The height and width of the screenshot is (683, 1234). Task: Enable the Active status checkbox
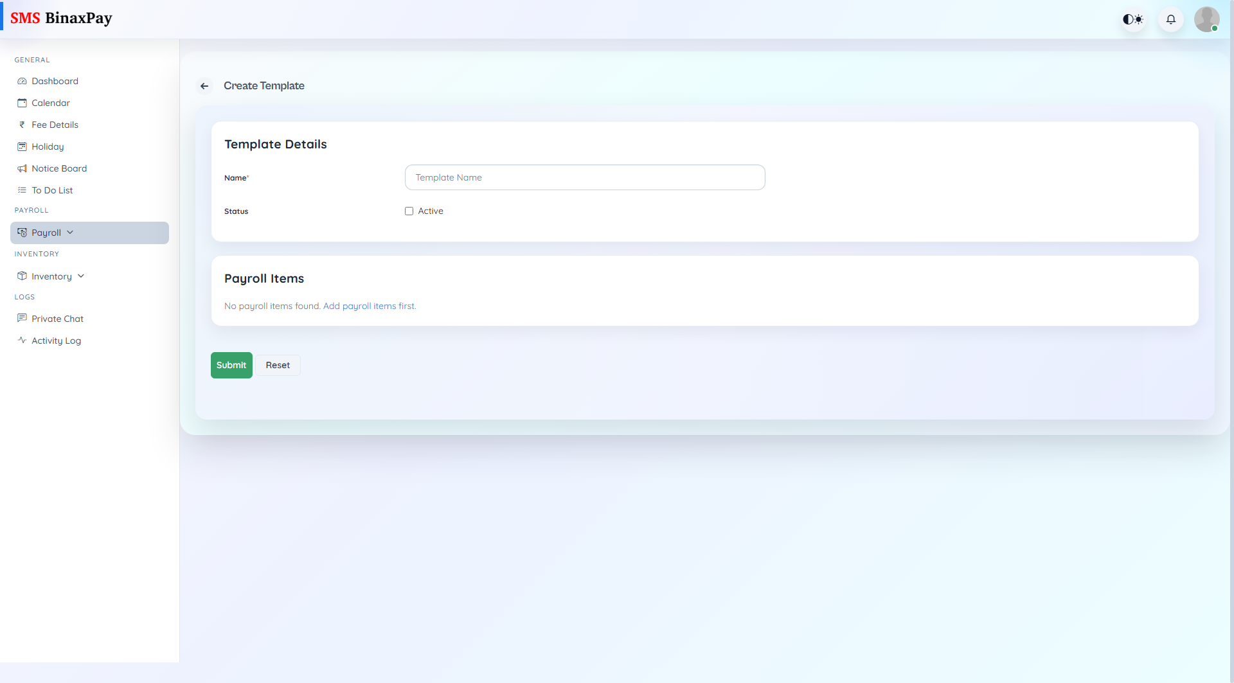(409, 211)
